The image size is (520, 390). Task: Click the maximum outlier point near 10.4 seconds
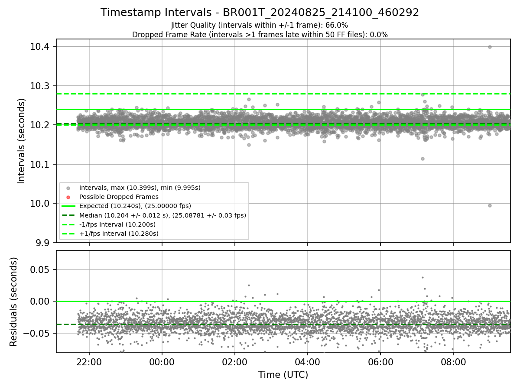click(490, 47)
